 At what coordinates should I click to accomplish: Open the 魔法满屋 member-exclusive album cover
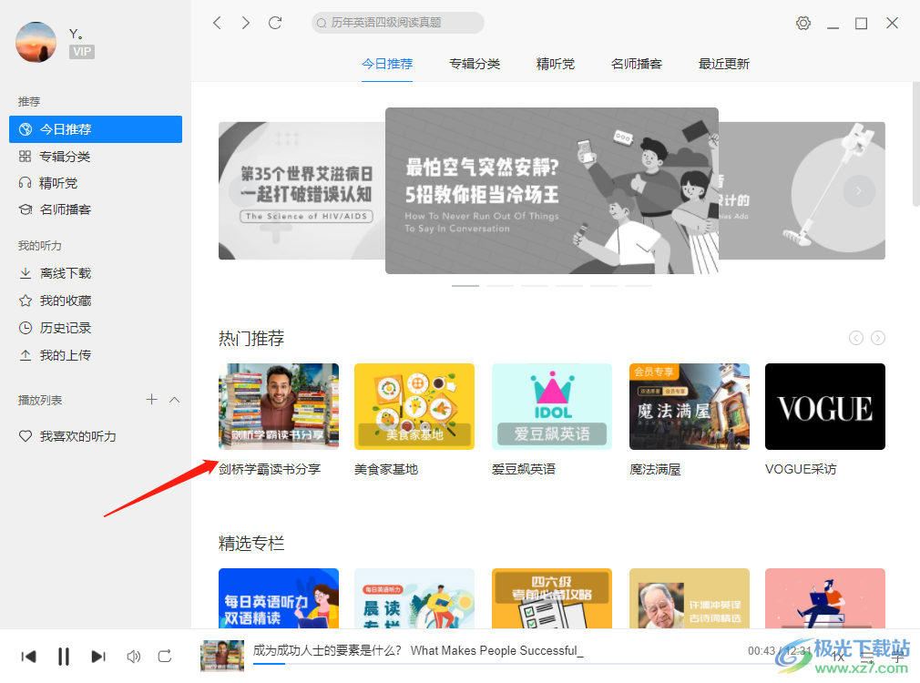point(690,407)
